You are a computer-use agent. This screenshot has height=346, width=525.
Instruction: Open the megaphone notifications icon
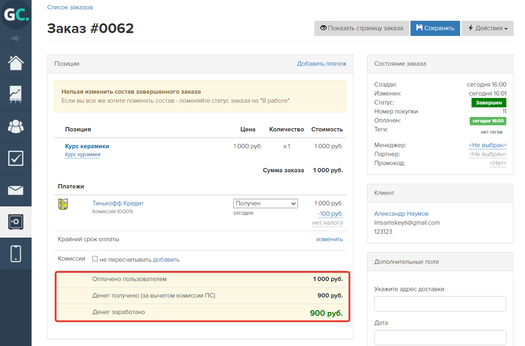(16, 38)
